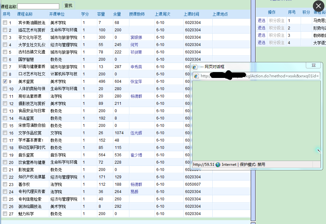Click course name 书法鉴赏
The height and width of the screenshot is (224, 326).
coord(26,118)
